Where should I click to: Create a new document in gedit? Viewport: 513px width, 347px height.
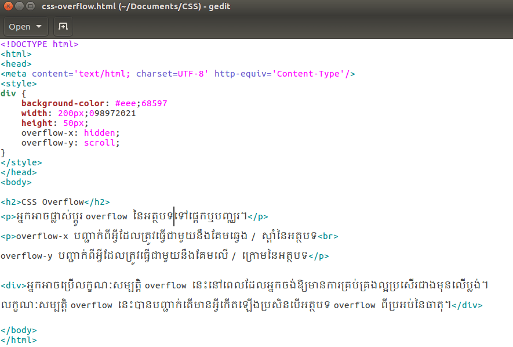[63, 26]
